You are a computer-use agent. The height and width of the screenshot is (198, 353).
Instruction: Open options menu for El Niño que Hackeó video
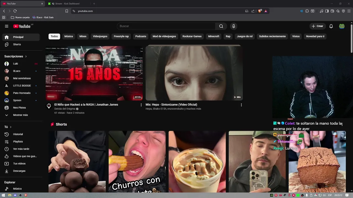(141, 105)
